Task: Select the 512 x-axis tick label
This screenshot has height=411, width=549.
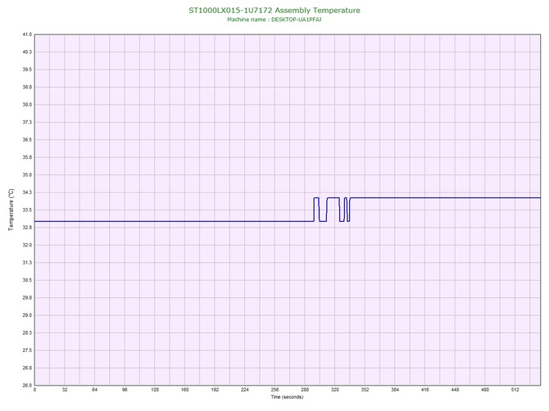Action: click(x=515, y=390)
